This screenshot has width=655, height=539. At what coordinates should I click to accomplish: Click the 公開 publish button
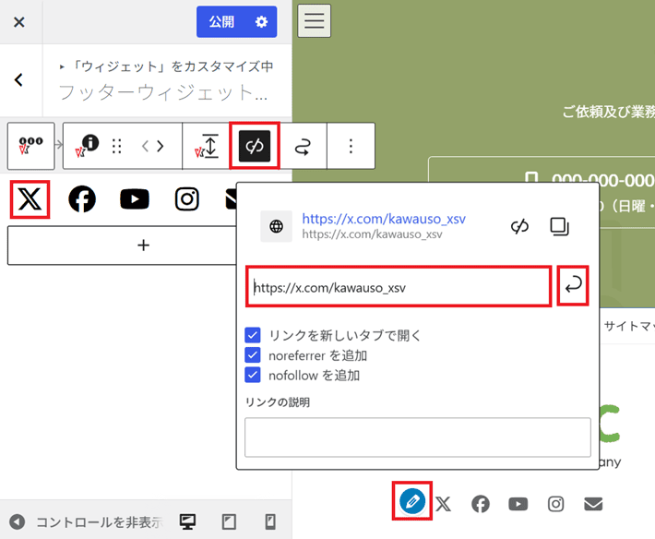coord(221,22)
